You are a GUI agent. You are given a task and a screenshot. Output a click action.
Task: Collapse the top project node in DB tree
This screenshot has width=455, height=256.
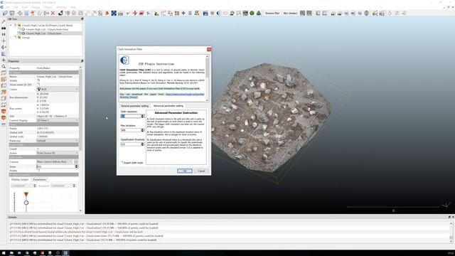(x=11, y=26)
